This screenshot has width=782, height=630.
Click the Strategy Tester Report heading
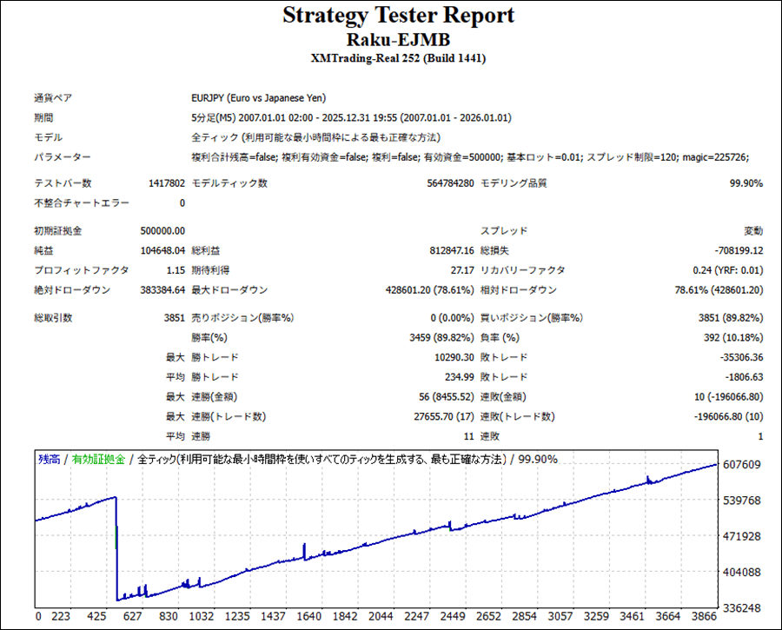click(x=398, y=16)
